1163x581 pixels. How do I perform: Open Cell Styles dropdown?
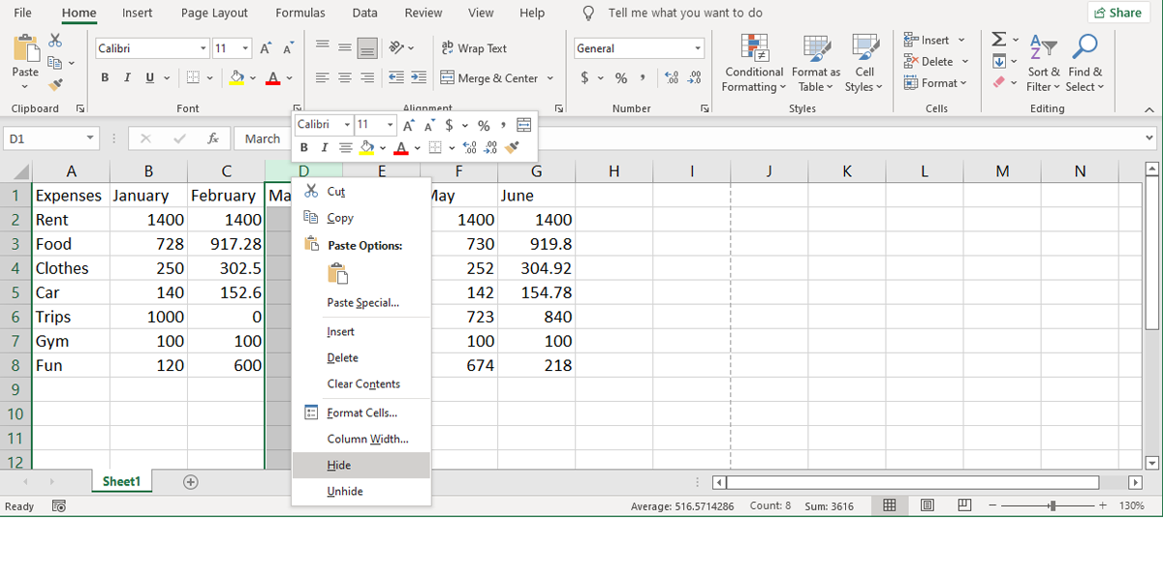tap(864, 64)
